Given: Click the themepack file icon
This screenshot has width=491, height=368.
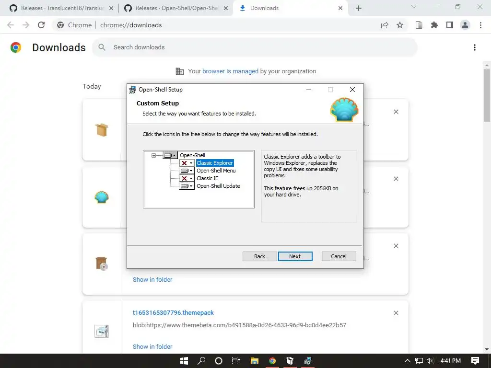Looking at the screenshot, I should tap(102, 331).
